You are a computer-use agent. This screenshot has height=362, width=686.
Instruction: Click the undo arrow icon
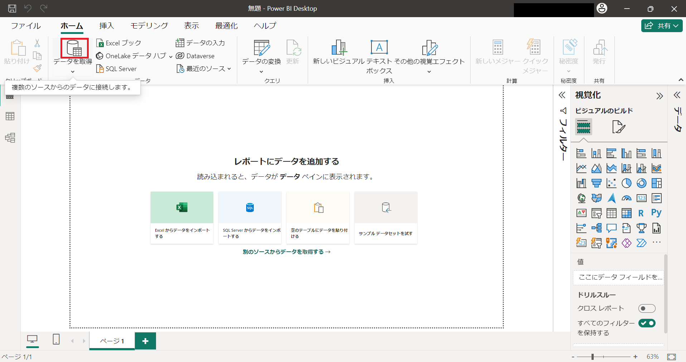pyautogui.click(x=28, y=9)
